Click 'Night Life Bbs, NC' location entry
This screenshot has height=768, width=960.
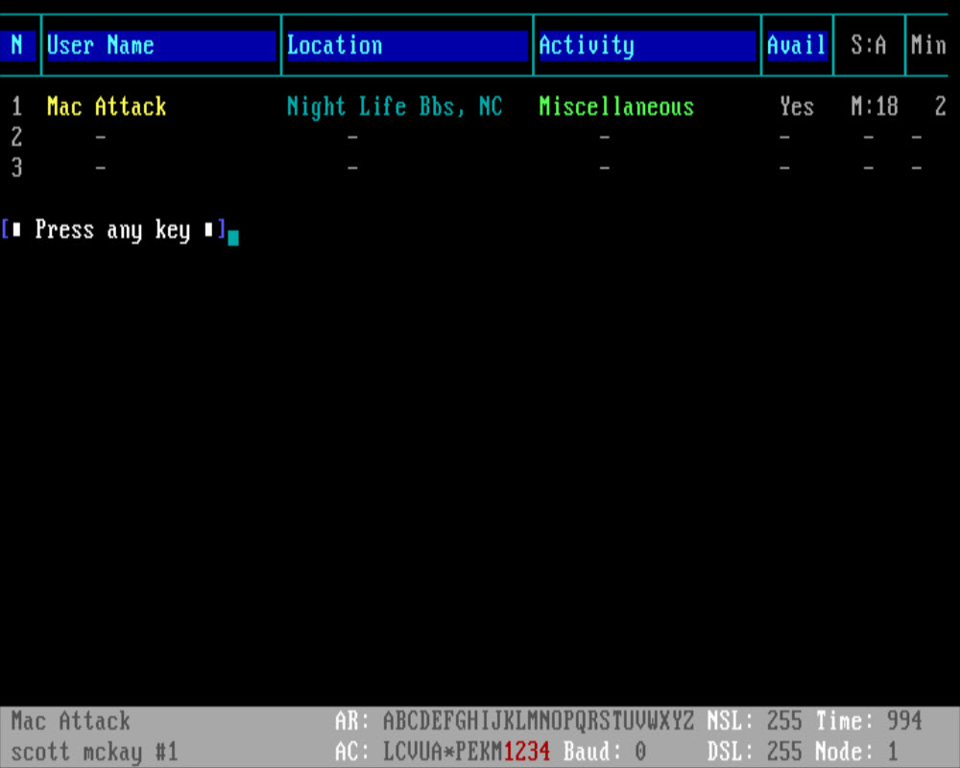coord(395,107)
